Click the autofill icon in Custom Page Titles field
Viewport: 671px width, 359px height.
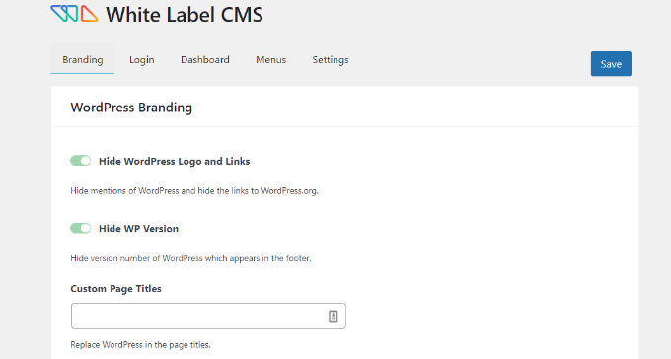[333, 317]
